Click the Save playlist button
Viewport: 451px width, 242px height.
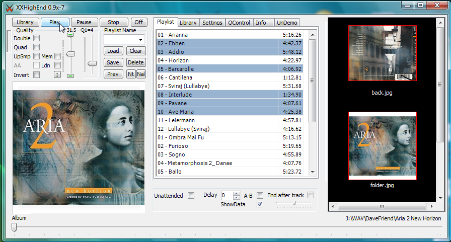113,62
